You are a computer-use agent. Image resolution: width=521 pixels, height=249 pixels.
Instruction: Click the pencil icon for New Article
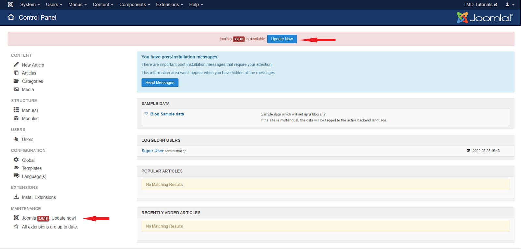[x=16, y=64]
